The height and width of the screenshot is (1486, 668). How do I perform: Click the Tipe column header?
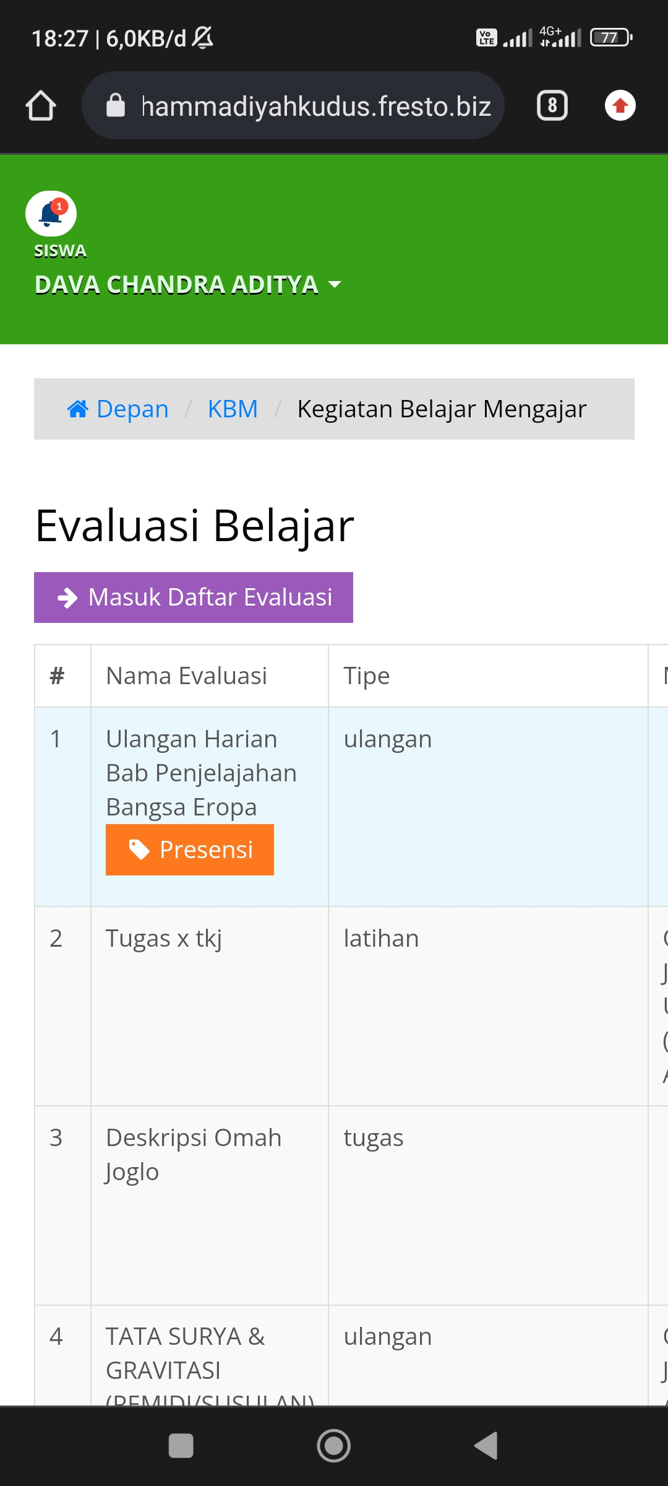[367, 676]
